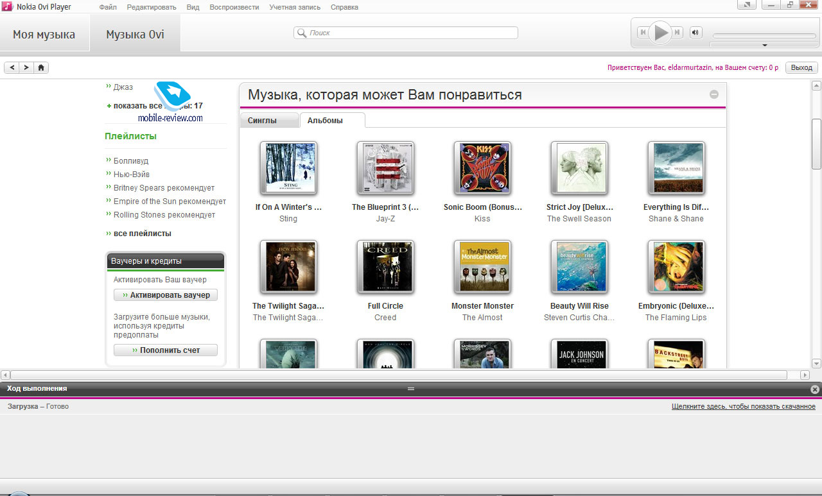Open the Нью-Вэйв playlist
Image resolution: width=822 pixels, height=496 pixels.
pos(132,175)
